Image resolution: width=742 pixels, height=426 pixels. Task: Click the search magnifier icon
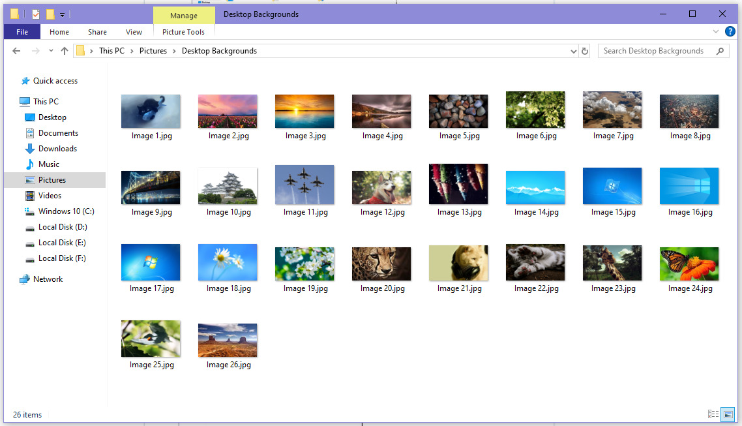(720, 51)
